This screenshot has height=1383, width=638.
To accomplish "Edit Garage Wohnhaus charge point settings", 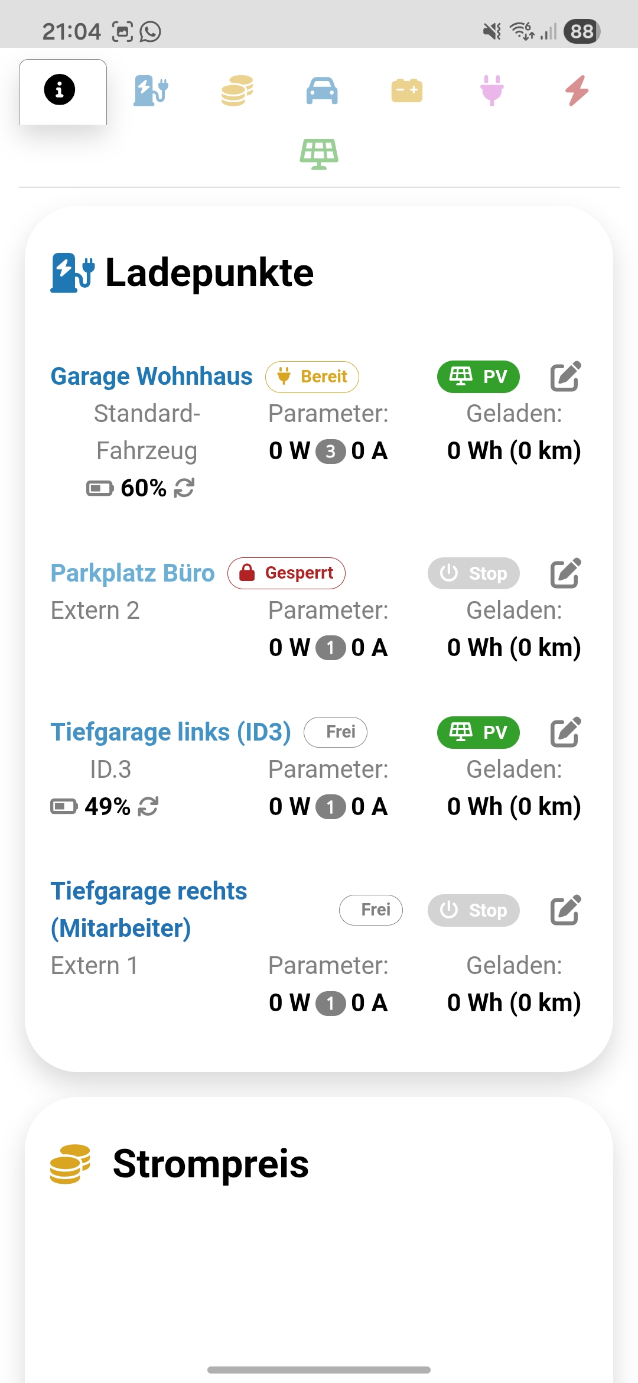I will pos(565,376).
